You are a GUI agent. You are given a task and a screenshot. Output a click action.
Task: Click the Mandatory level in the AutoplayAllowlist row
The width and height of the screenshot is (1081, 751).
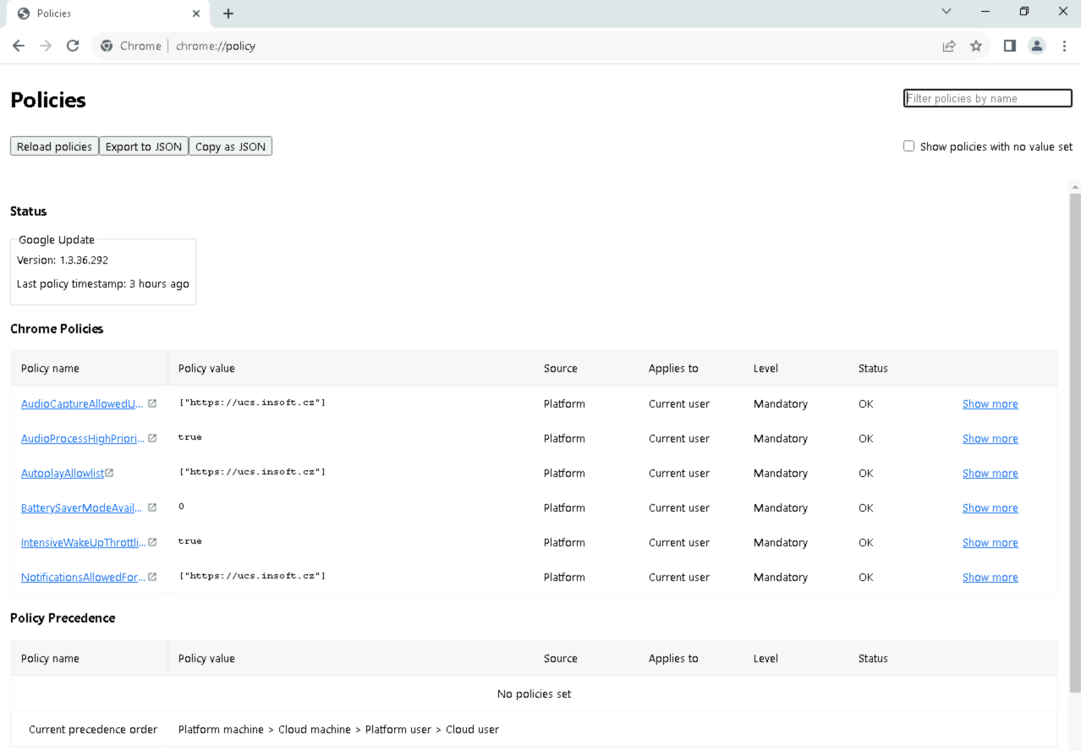click(781, 474)
